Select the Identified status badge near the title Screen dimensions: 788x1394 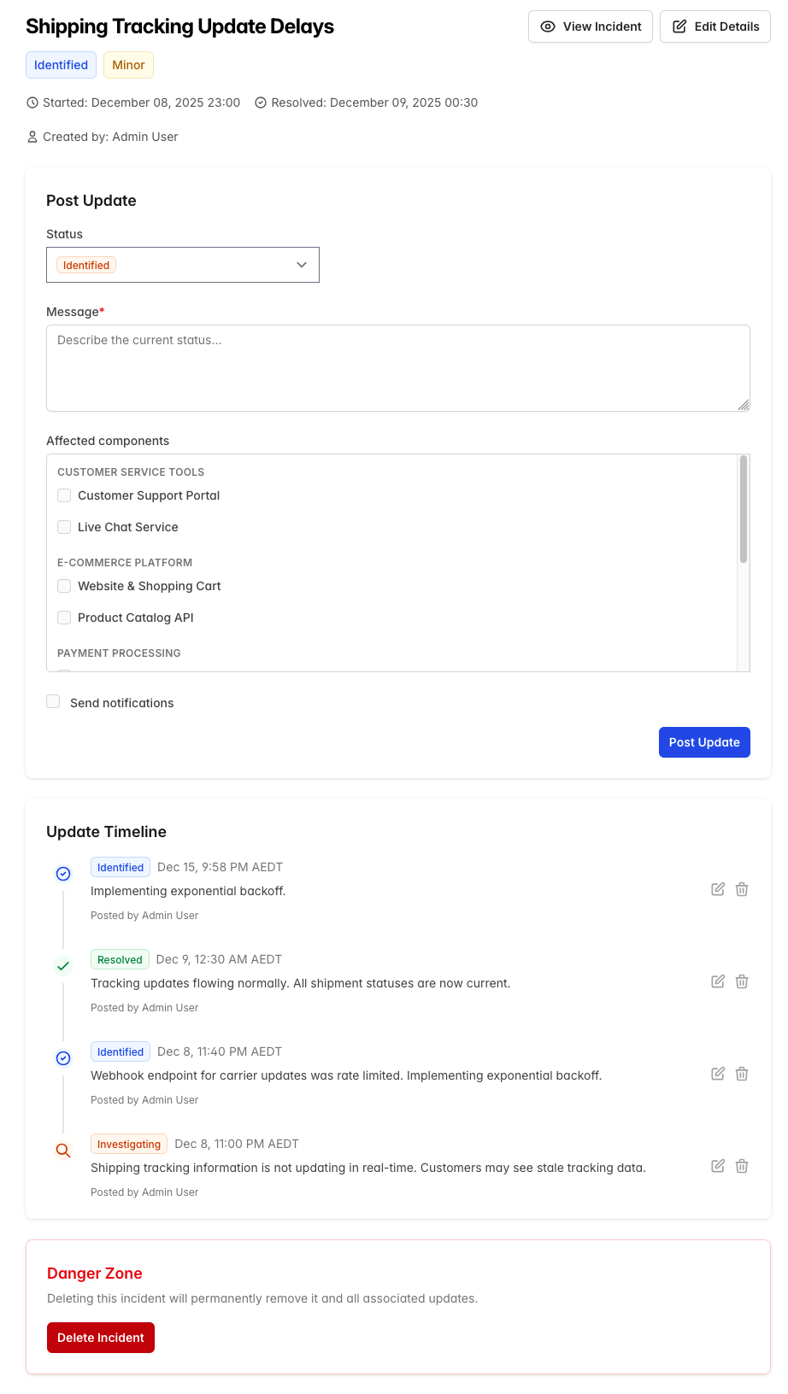(x=61, y=65)
